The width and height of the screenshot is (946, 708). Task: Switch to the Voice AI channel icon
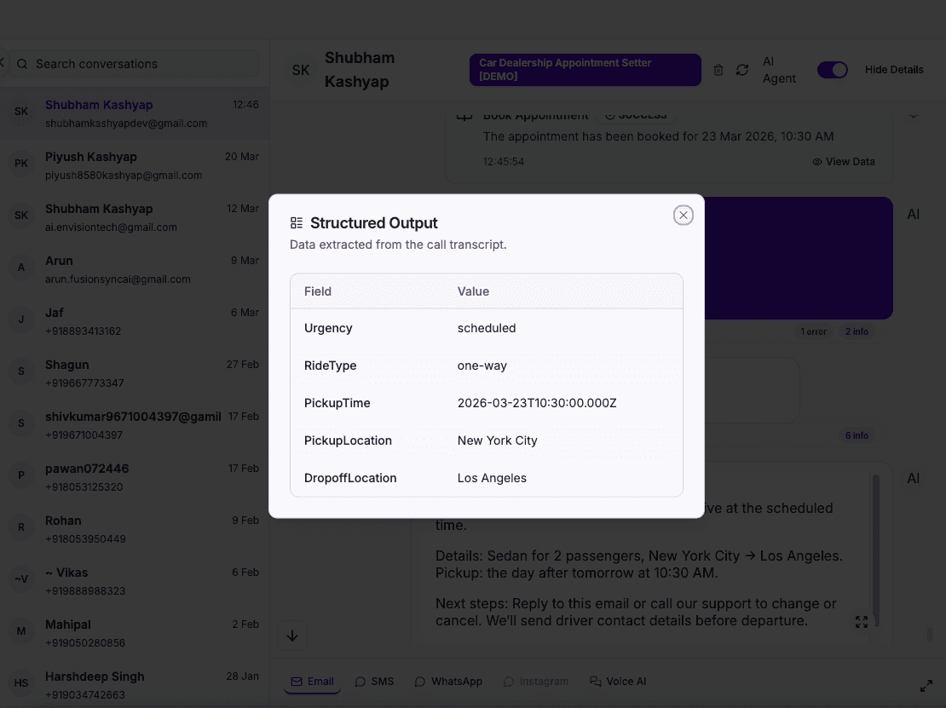tap(595, 681)
